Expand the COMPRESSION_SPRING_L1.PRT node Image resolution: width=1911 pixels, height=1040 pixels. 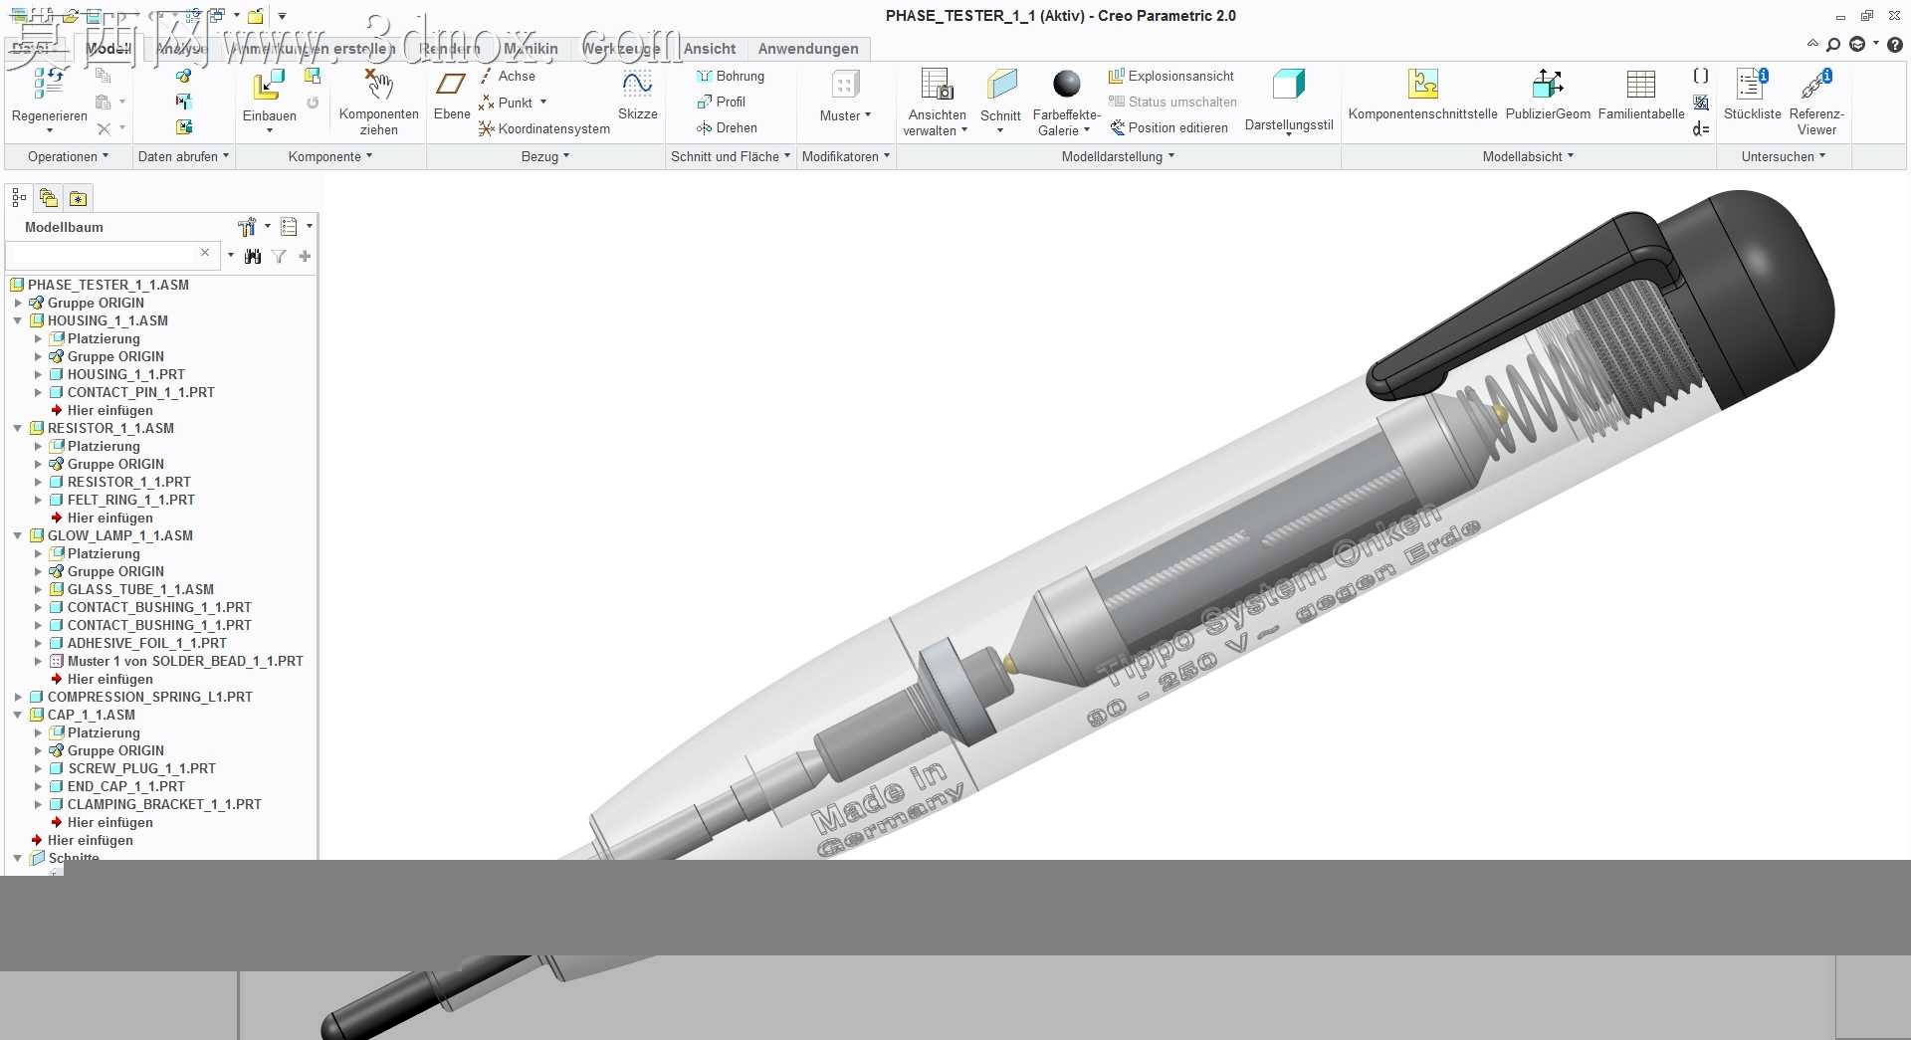coord(18,697)
